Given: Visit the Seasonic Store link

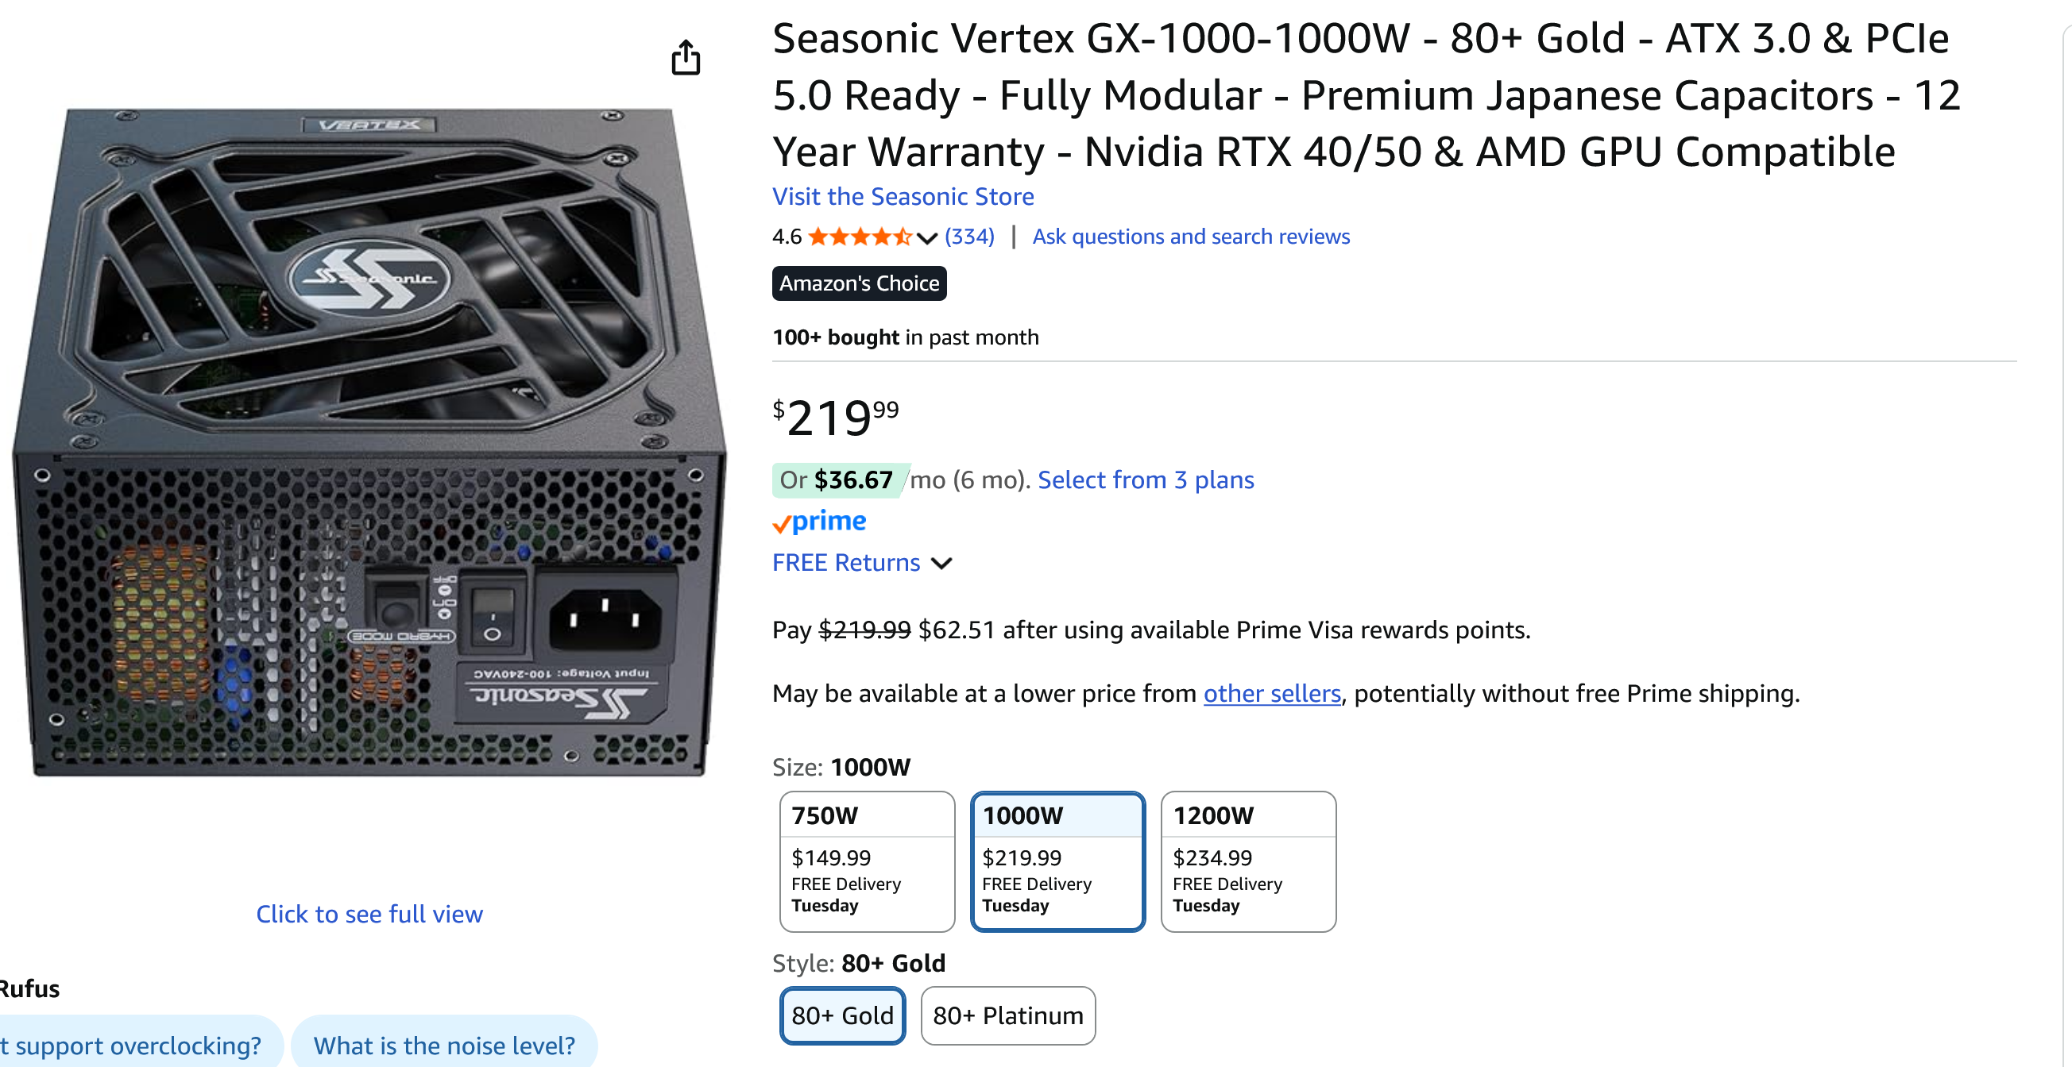Looking at the screenshot, I should [903, 196].
